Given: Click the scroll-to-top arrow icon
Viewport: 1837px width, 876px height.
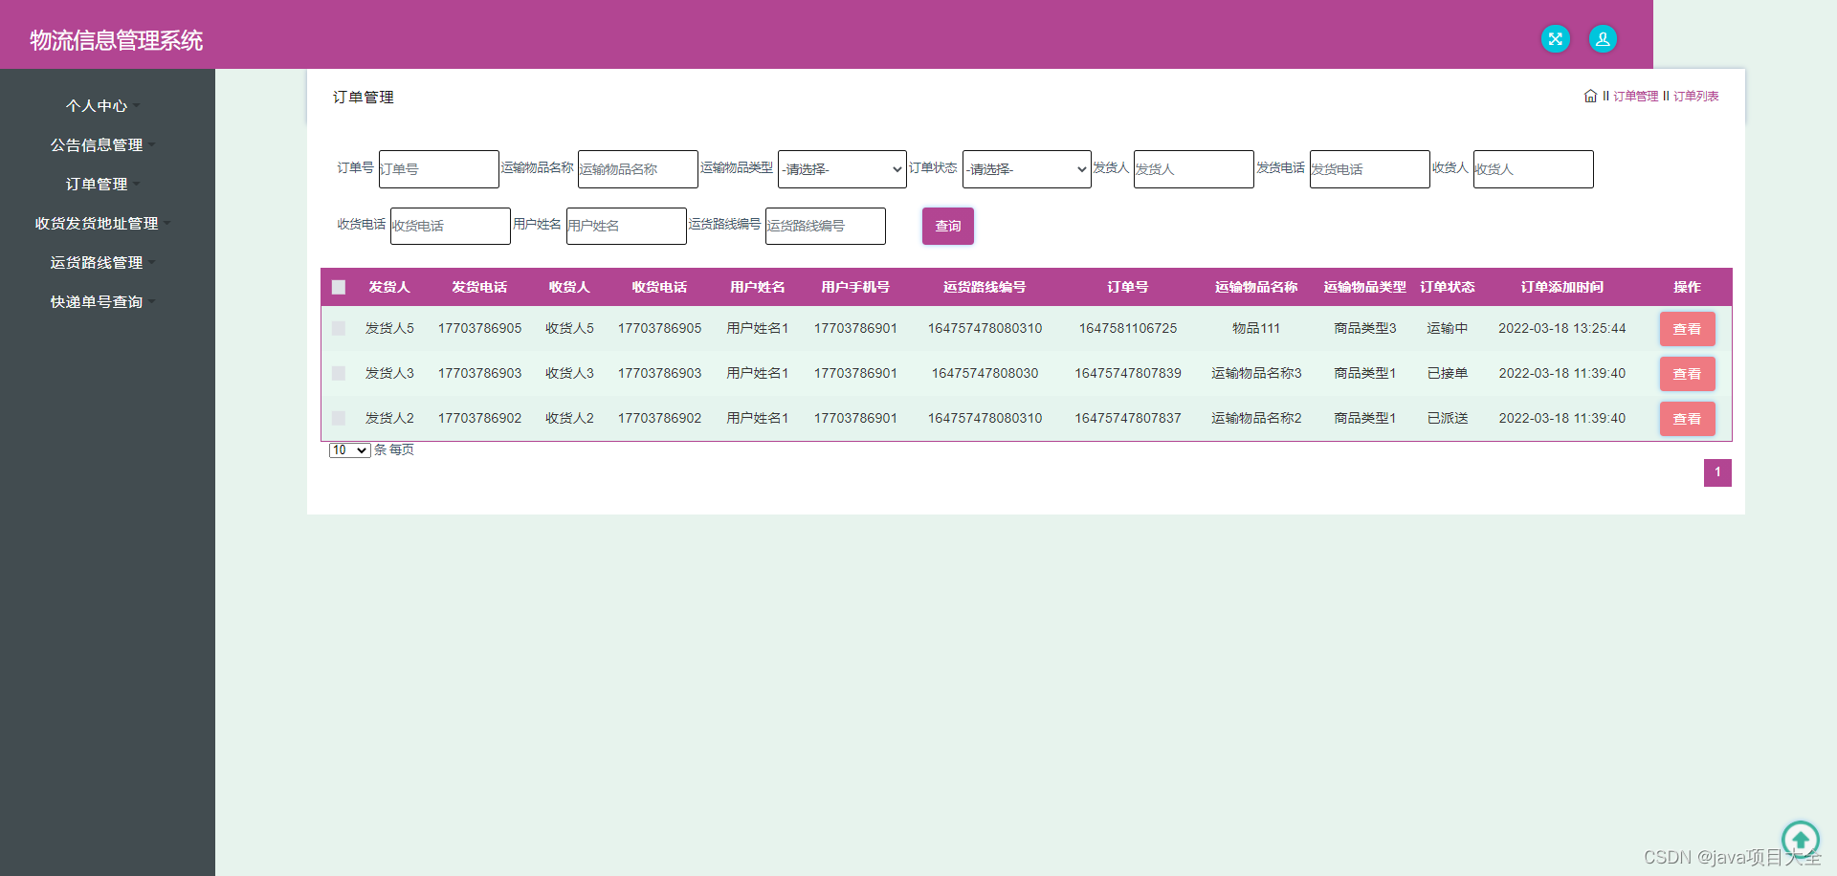Looking at the screenshot, I should (1801, 840).
